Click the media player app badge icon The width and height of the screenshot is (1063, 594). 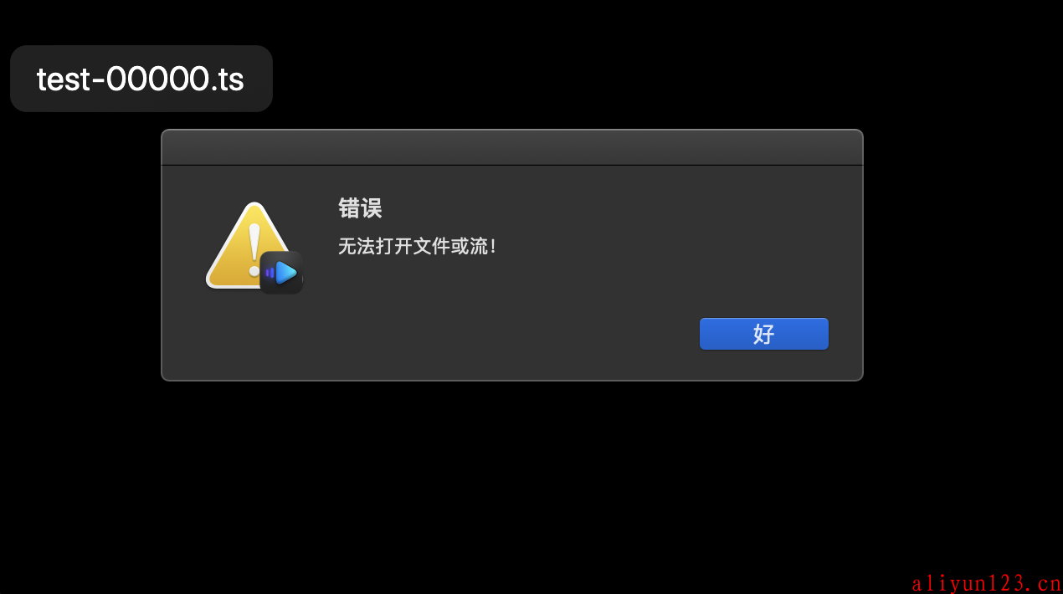click(281, 273)
